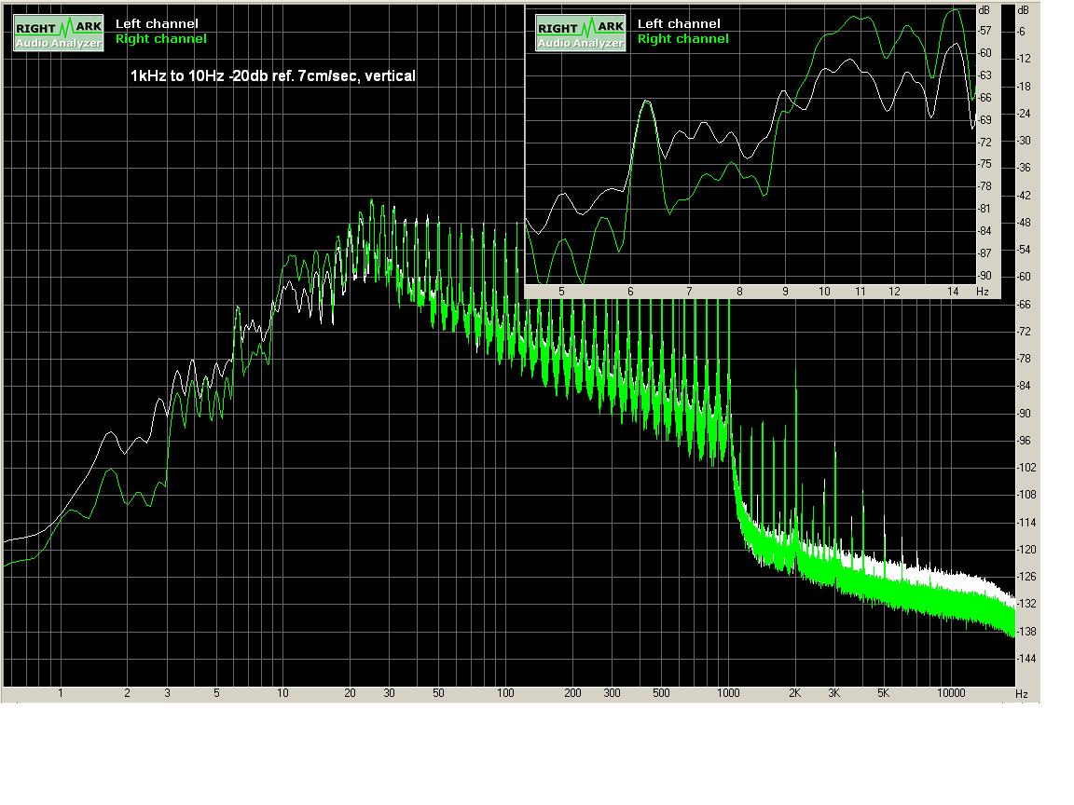This screenshot has width=1074, height=805.
Task: Click the '-96' label on the main dB axis
Action: (x=1024, y=440)
